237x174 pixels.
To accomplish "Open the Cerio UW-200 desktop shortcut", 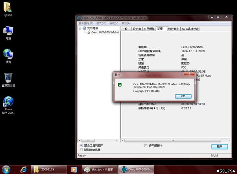I will (8, 105).
